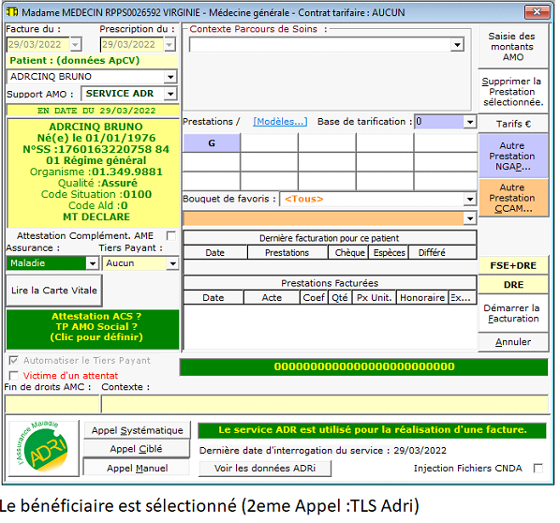560x523 pixels.
Task: Click the Acte column header
Action: 272,297
